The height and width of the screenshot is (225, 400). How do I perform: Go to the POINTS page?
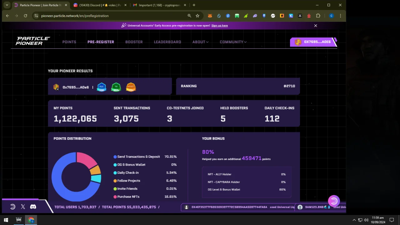[69, 42]
